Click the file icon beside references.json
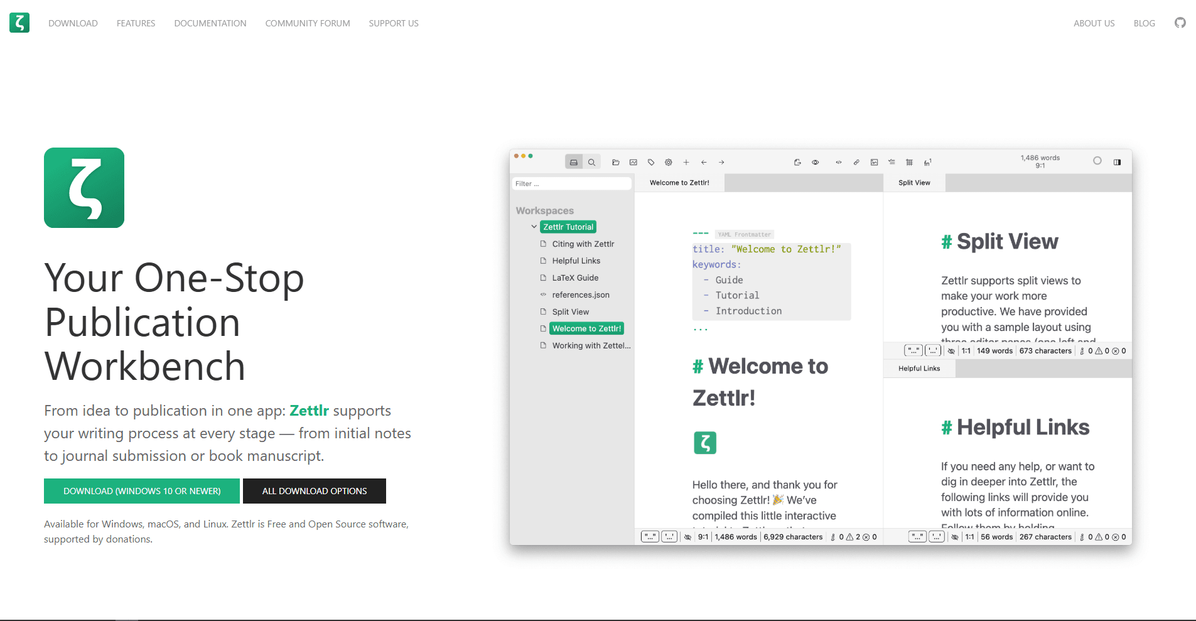 pos(543,294)
